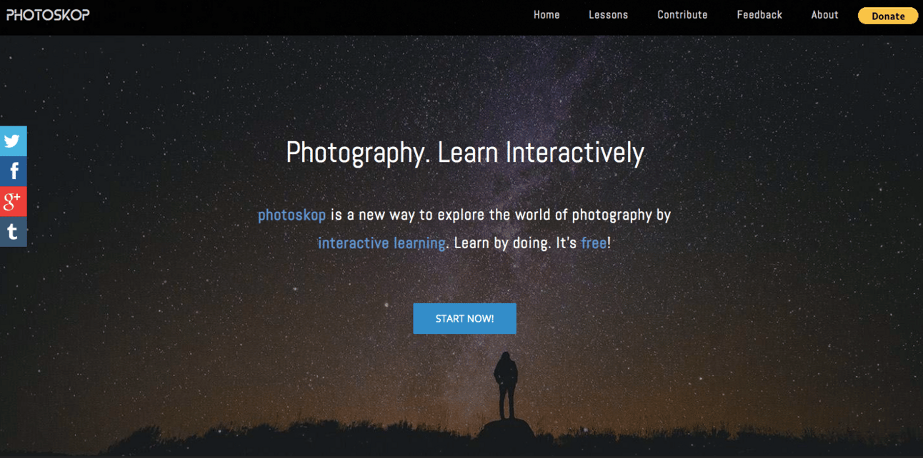923x458 pixels.
Task: Click the Tumblr share icon
Action: coord(13,231)
